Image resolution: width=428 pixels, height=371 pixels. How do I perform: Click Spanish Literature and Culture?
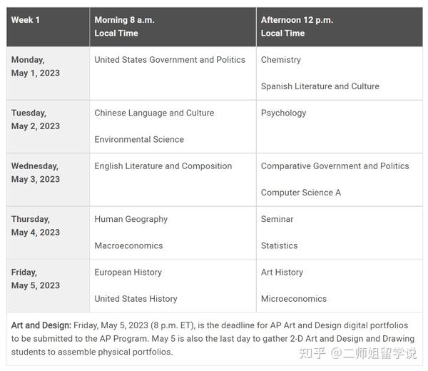[320, 86]
